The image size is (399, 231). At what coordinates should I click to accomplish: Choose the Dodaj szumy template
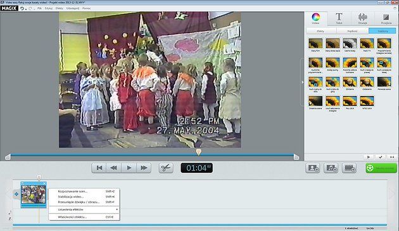(x=332, y=62)
